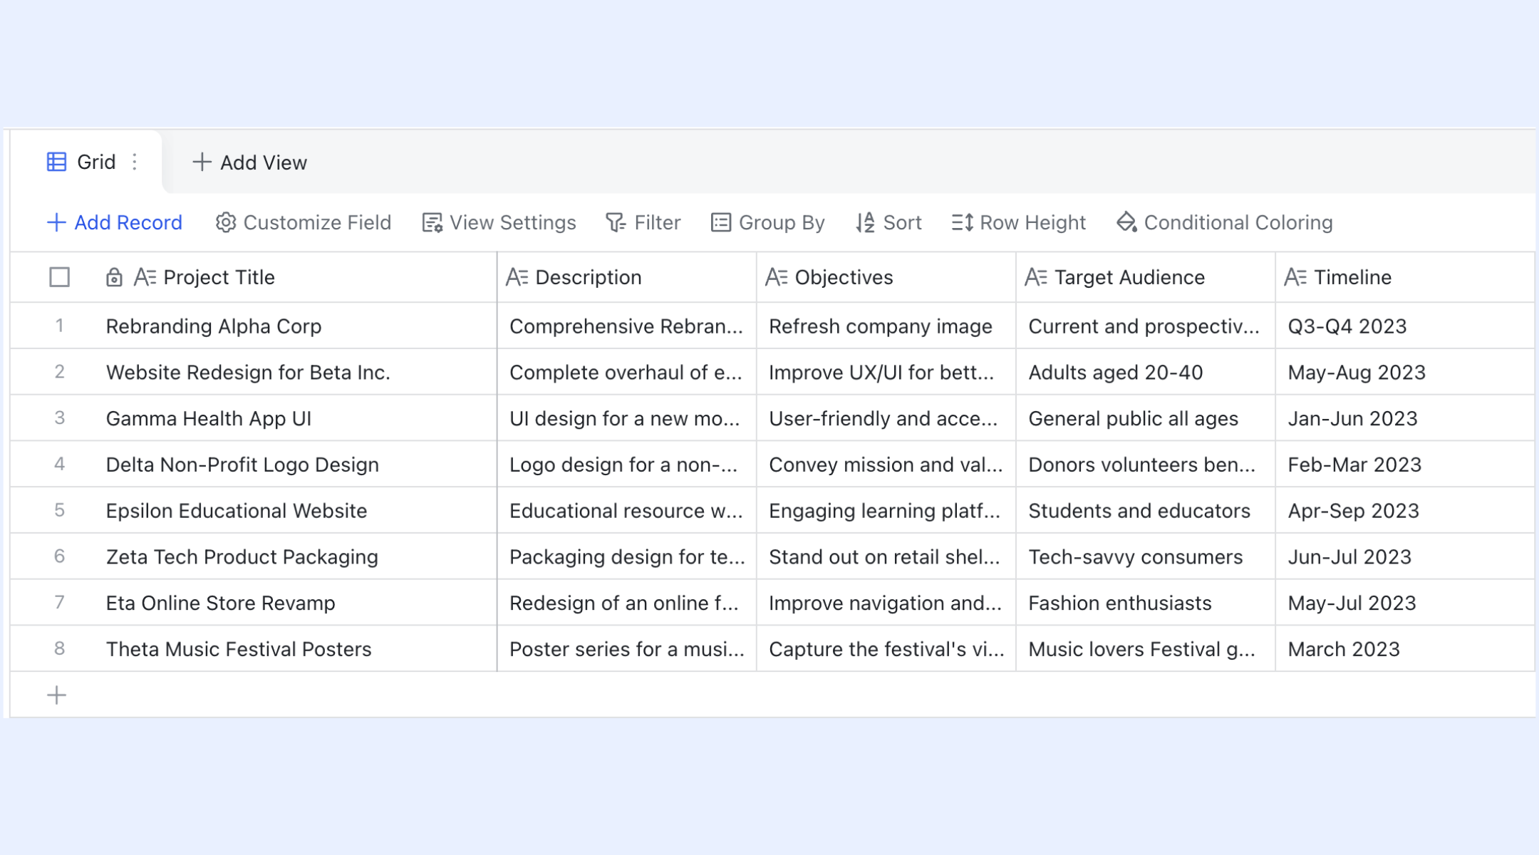1539x855 pixels.
Task: Click the Epsilon Educational Website cell
Action: (x=296, y=510)
